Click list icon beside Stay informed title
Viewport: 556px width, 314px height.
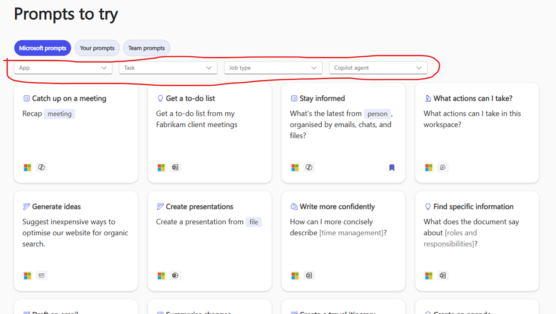tap(294, 98)
